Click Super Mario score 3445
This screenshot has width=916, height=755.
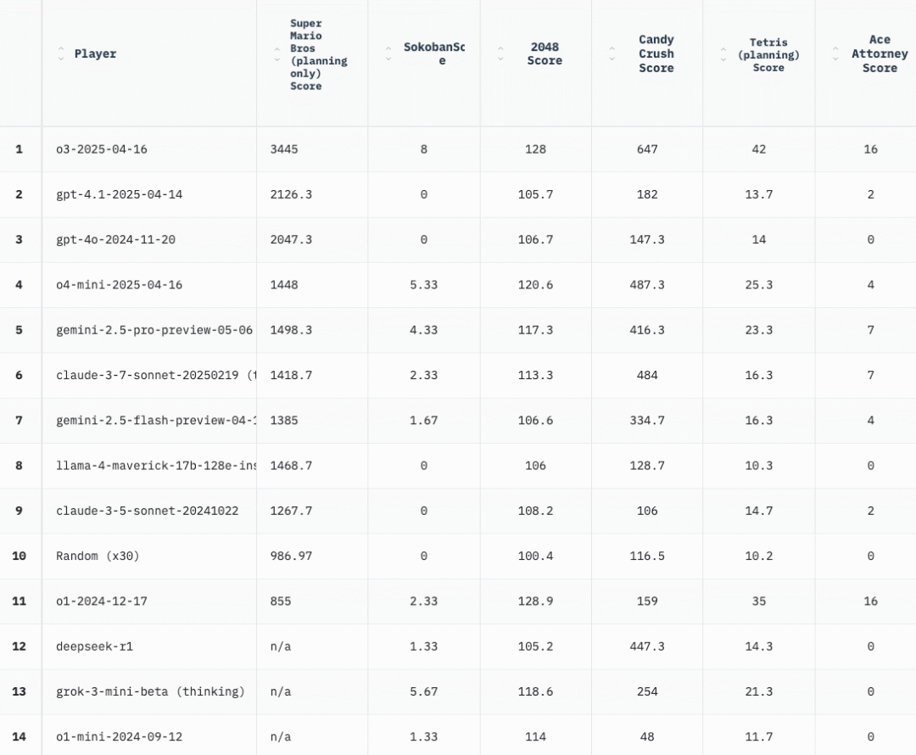(x=284, y=149)
